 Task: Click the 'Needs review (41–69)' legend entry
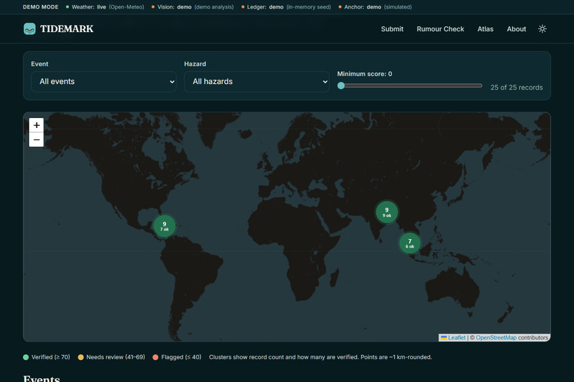click(112, 357)
